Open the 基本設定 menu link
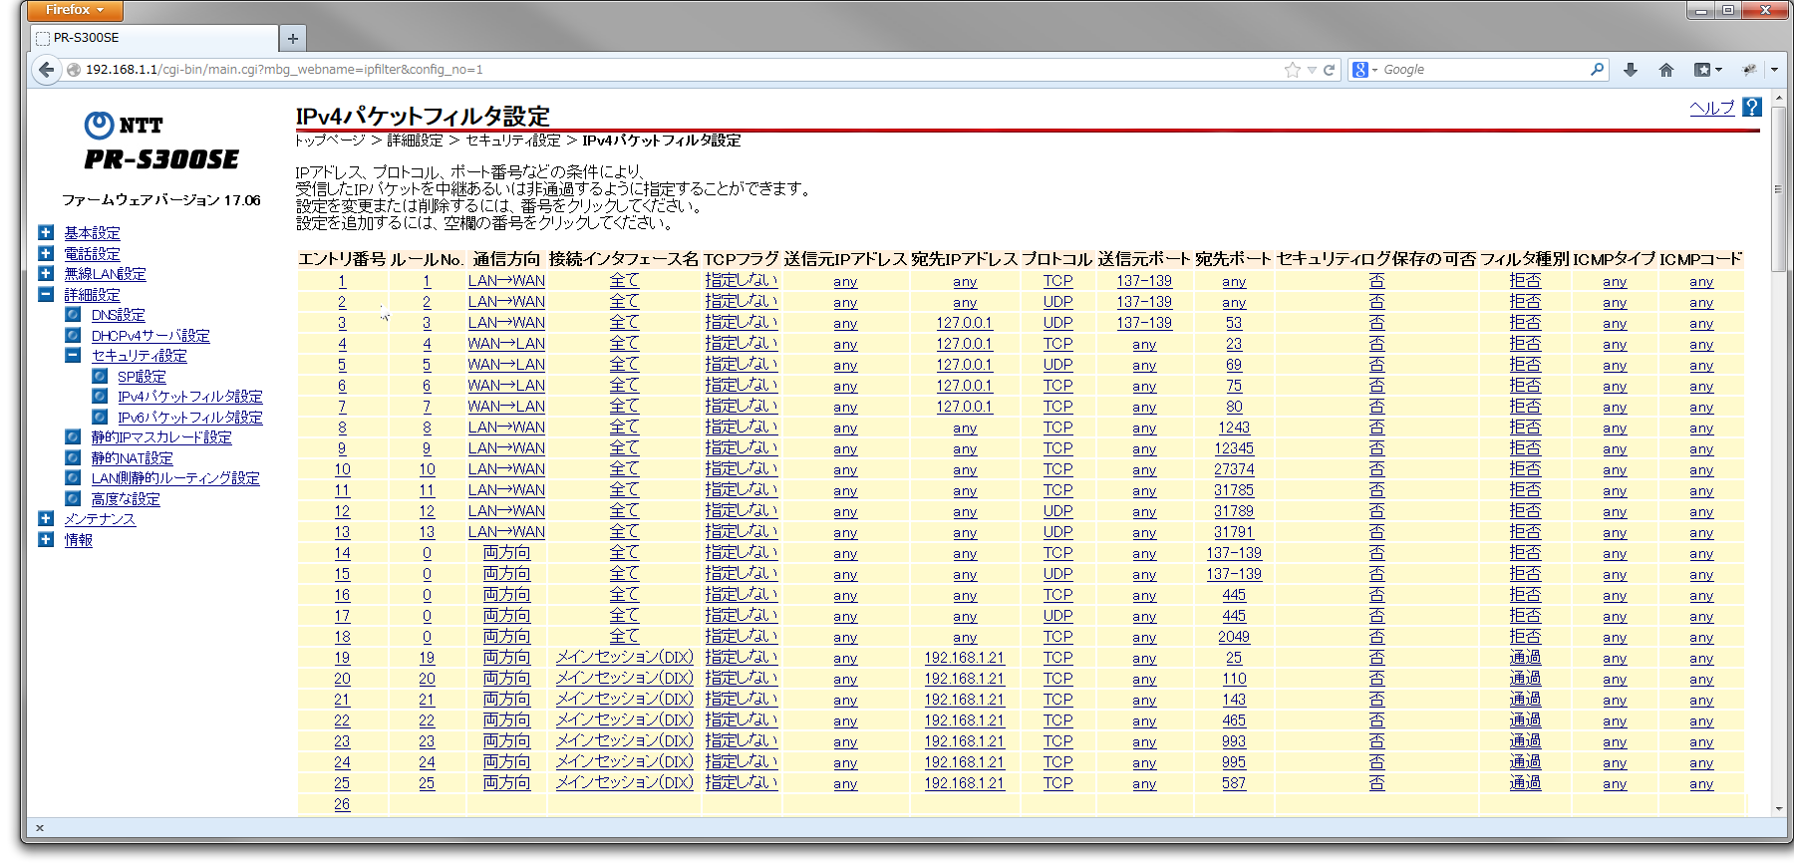This screenshot has height=864, width=1794. point(93,233)
